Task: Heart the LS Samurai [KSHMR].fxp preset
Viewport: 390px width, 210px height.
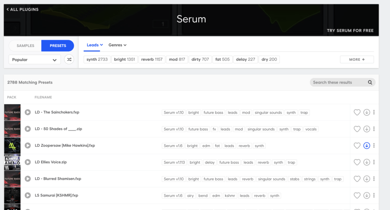Action: click(357, 195)
